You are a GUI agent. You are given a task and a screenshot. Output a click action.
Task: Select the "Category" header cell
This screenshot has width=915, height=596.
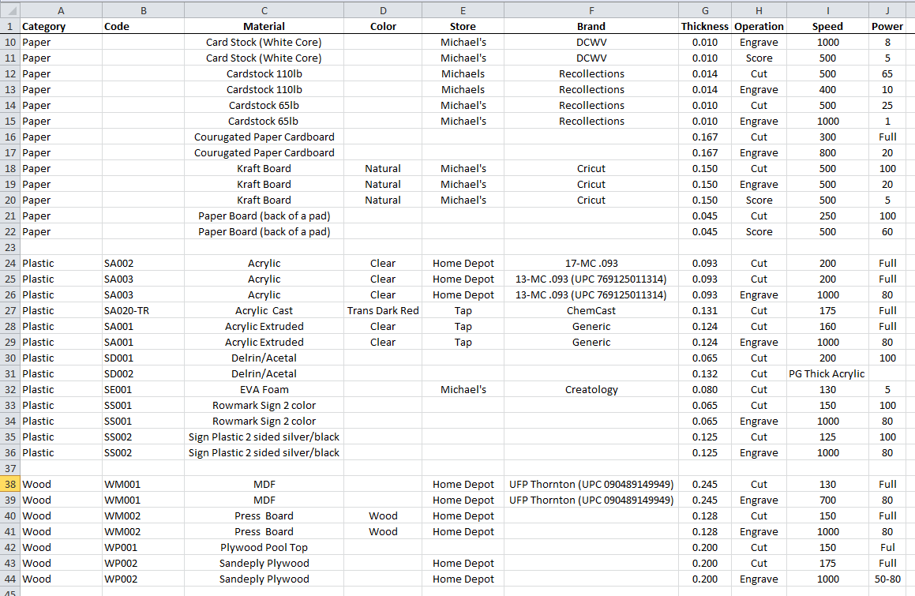[62, 26]
